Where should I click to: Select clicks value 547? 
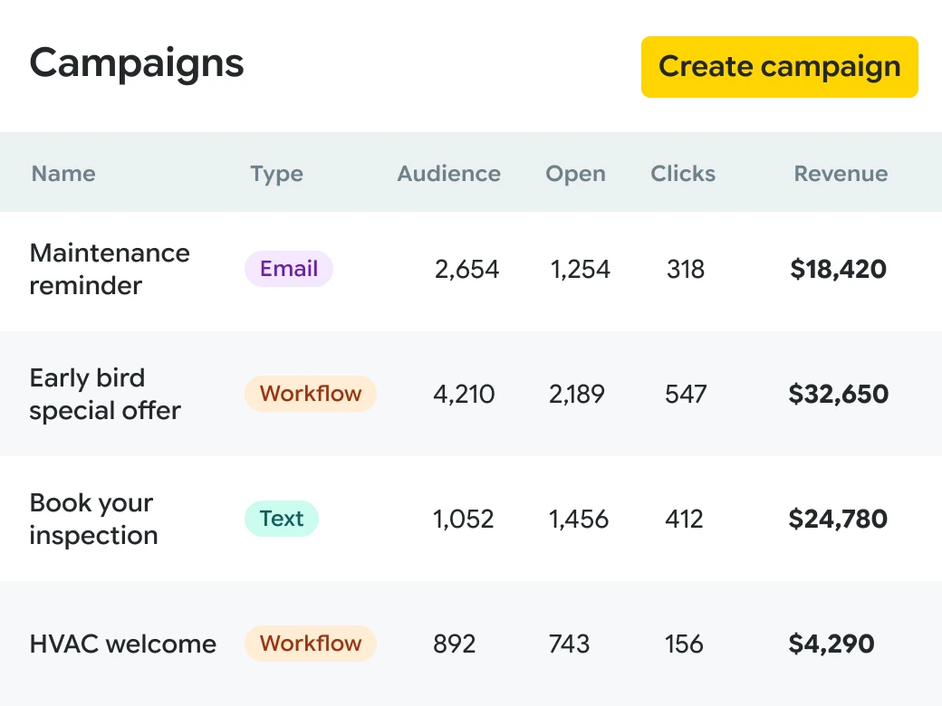point(686,394)
